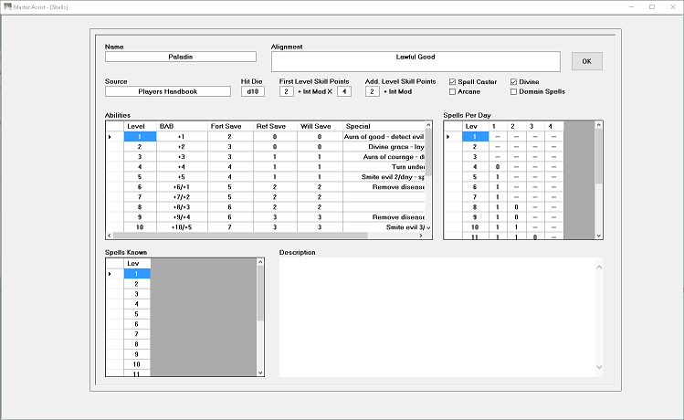Select the Level column header in Abilities
The width and height of the screenshot is (684, 420).
coord(140,126)
